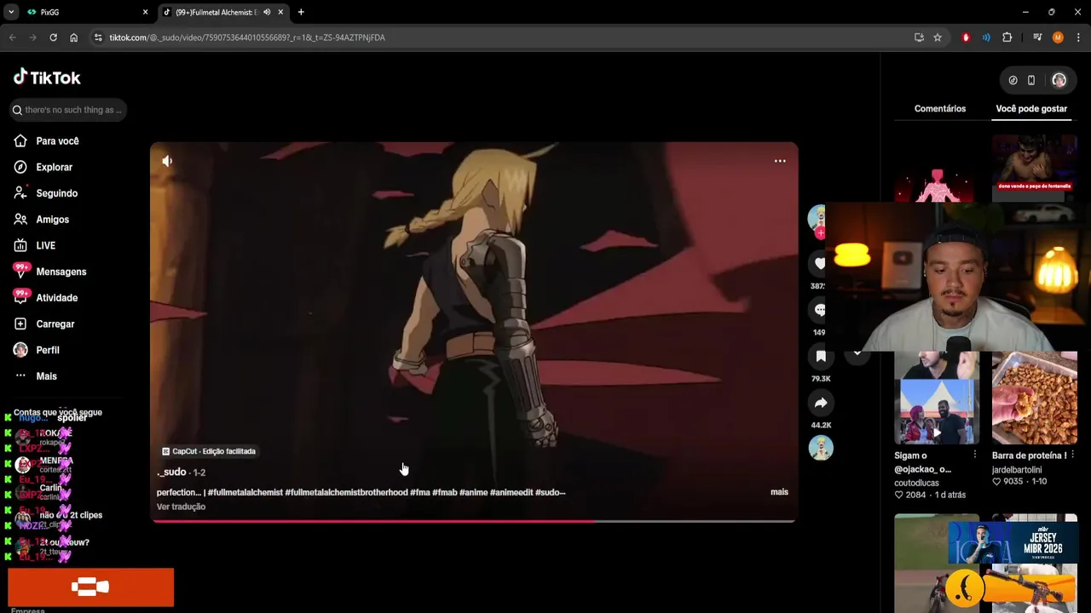Open the TikTok coins icon in header
The image size is (1091, 613).
1013,80
